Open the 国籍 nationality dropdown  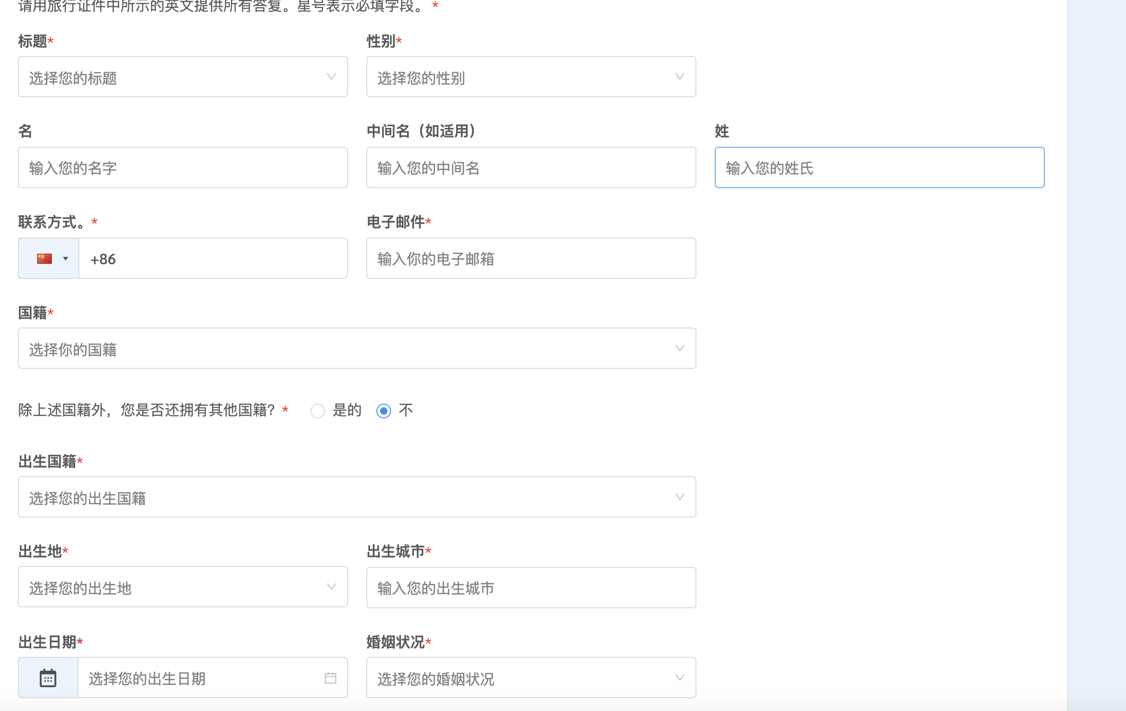(x=356, y=349)
